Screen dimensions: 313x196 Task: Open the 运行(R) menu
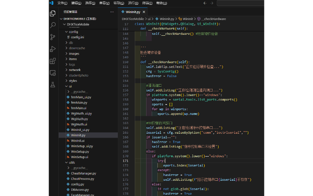(133, 3)
